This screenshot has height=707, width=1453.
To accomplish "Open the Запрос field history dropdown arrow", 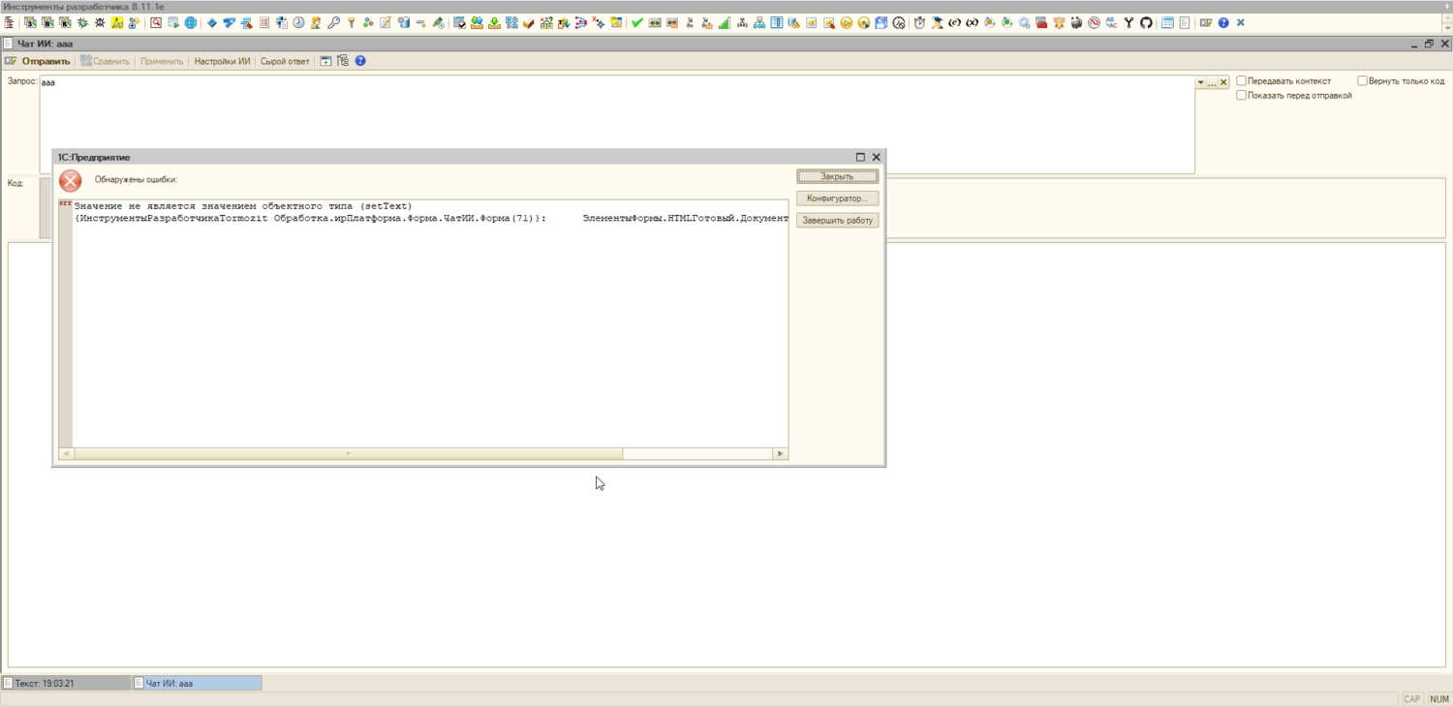I will click(x=1200, y=83).
